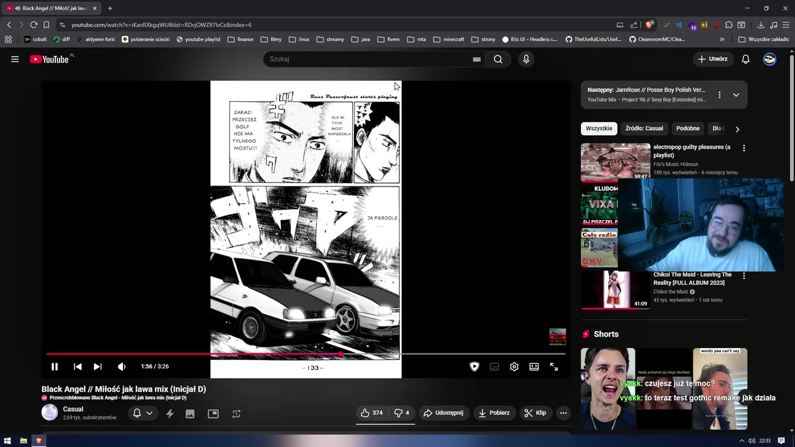Open account avatar menu
Image resolution: width=795 pixels, height=447 pixels.
coord(770,59)
